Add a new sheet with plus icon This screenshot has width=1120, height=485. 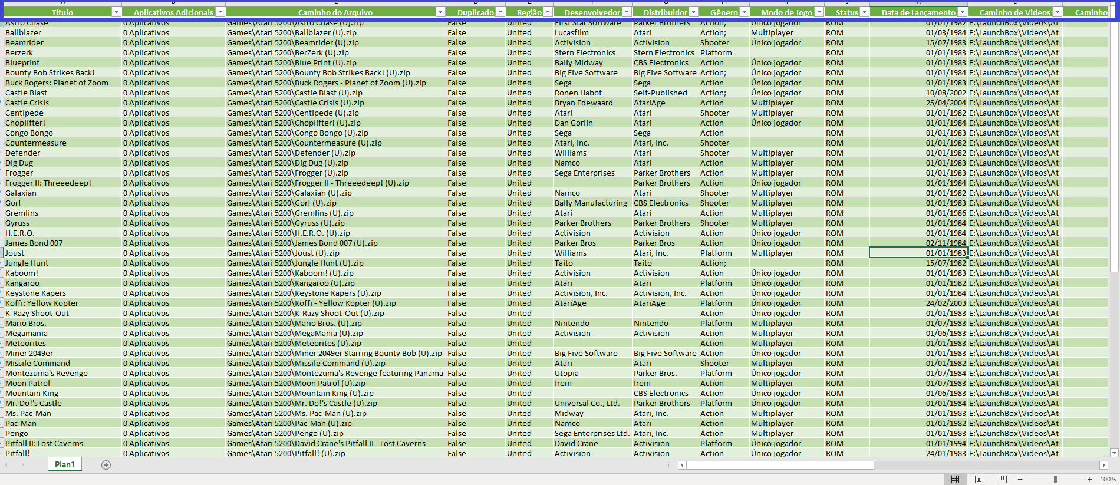[106, 465]
